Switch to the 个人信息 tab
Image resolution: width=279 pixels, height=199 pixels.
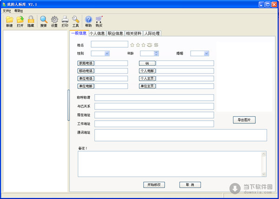[97, 33]
